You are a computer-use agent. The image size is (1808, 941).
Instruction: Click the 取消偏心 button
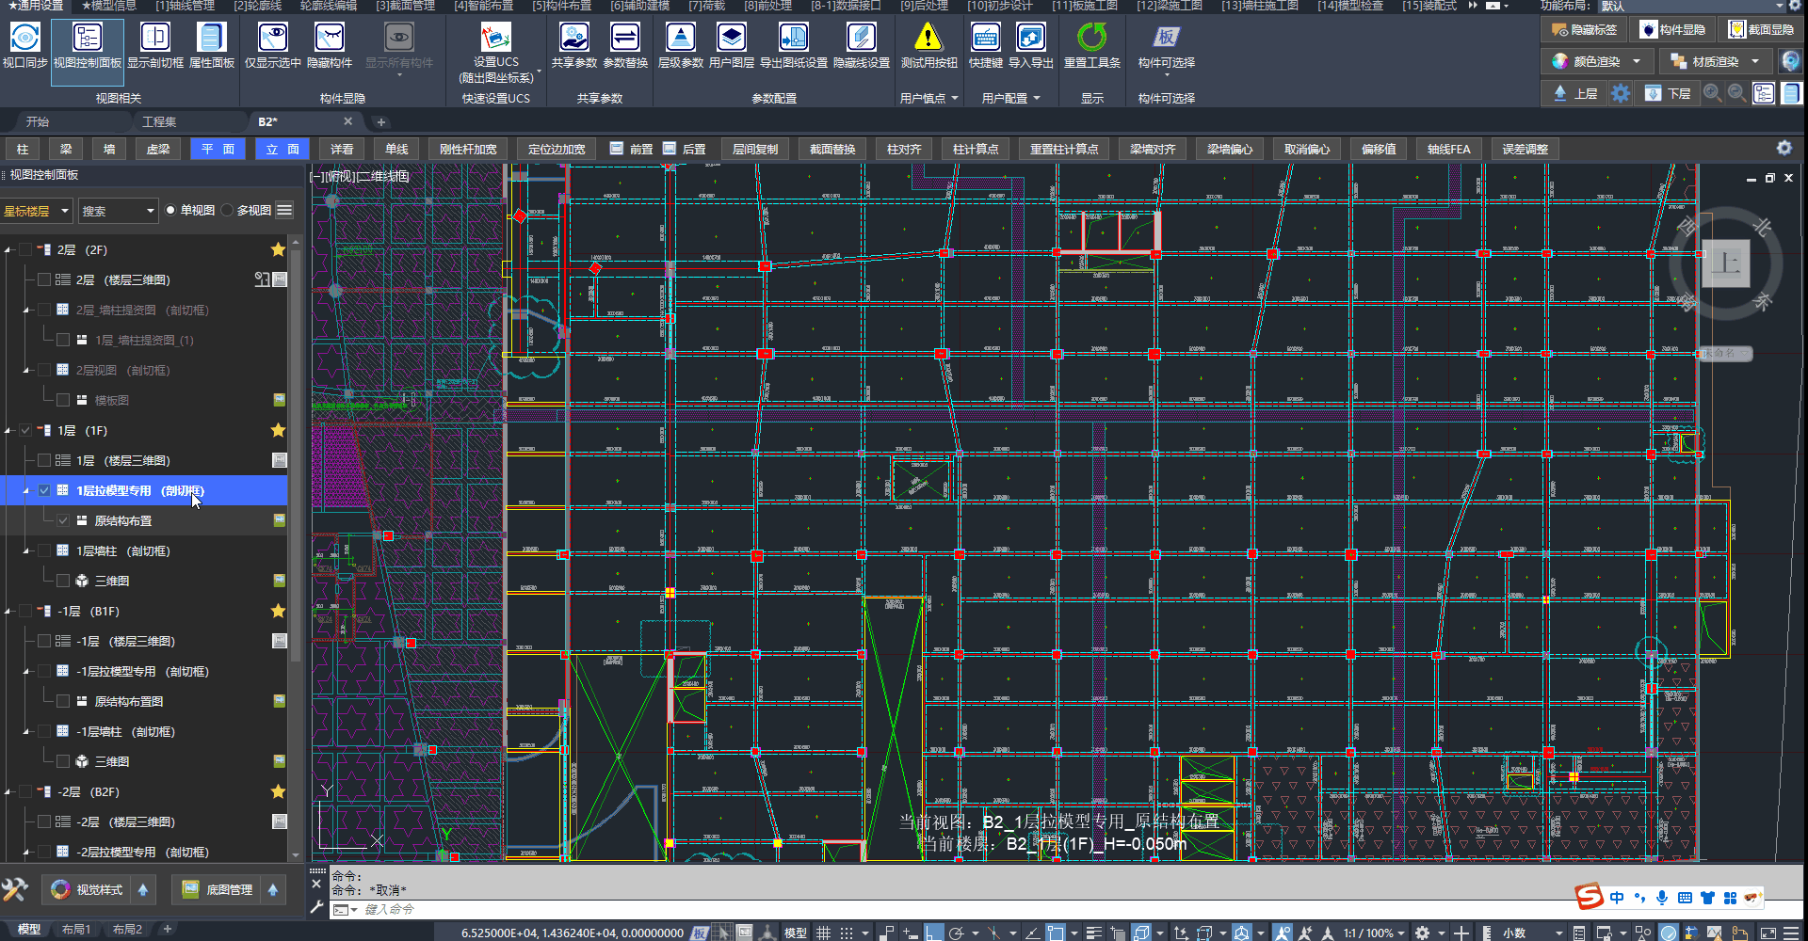point(1306,149)
